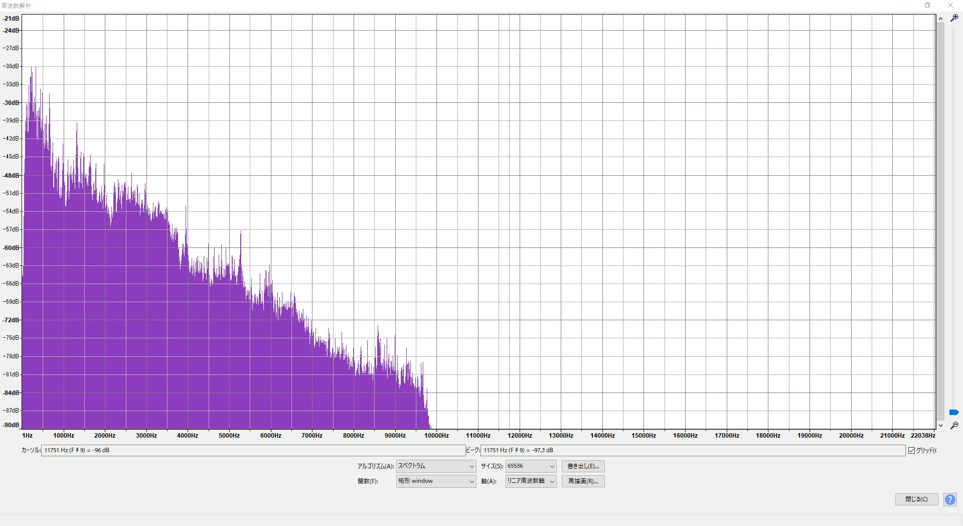
Task: Click the zoom in magnifier icon
Action: [954, 18]
